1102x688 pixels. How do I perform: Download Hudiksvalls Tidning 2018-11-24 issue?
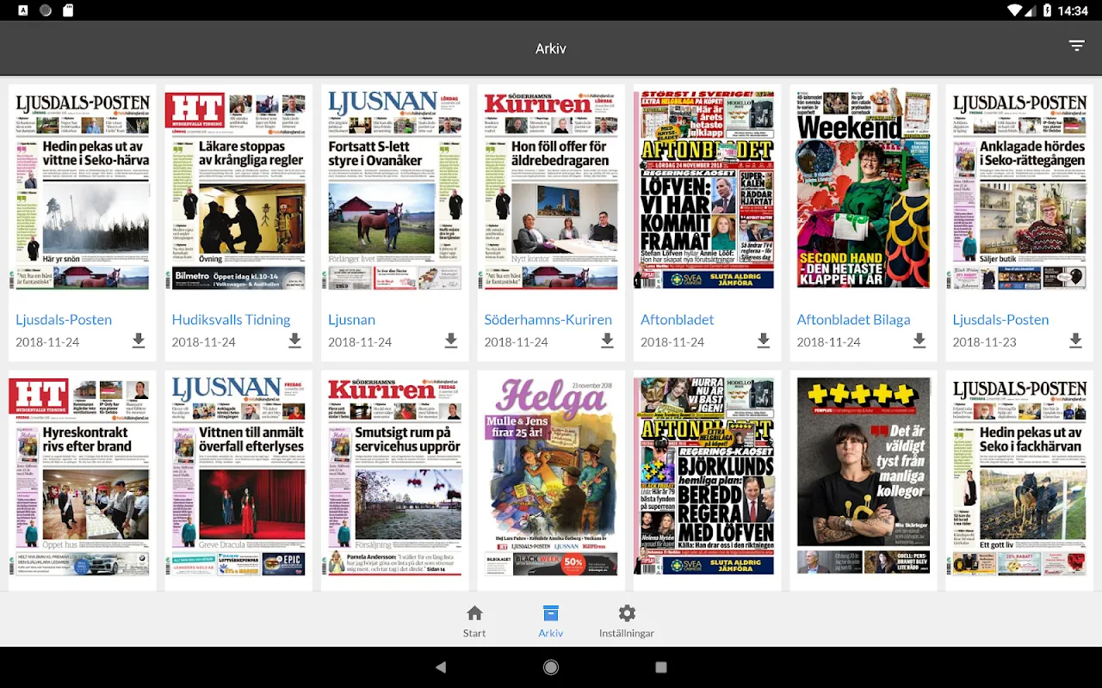[294, 341]
